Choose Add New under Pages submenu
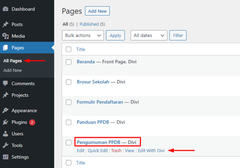This screenshot has height=168, width=240. (x=13, y=70)
